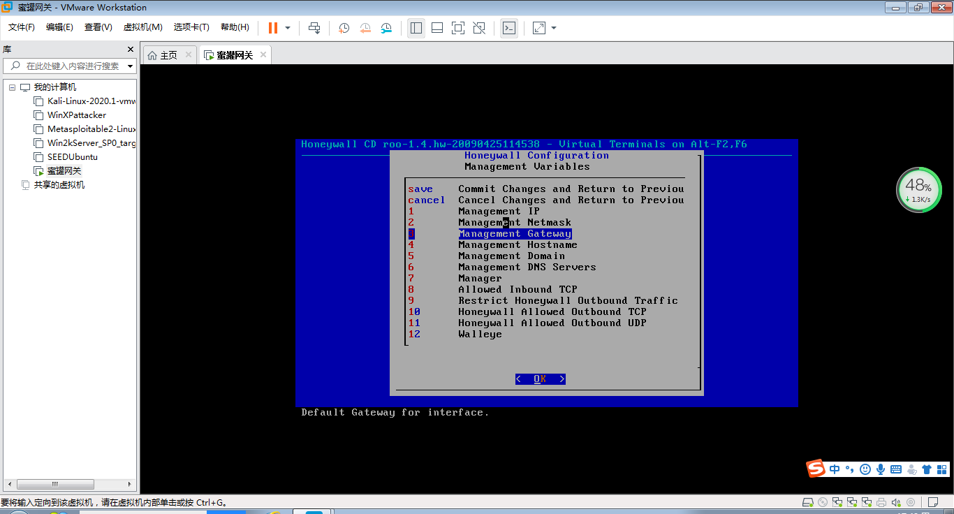Open Sogou skin shirt icon
The image size is (954, 514).
coord(927,469)
